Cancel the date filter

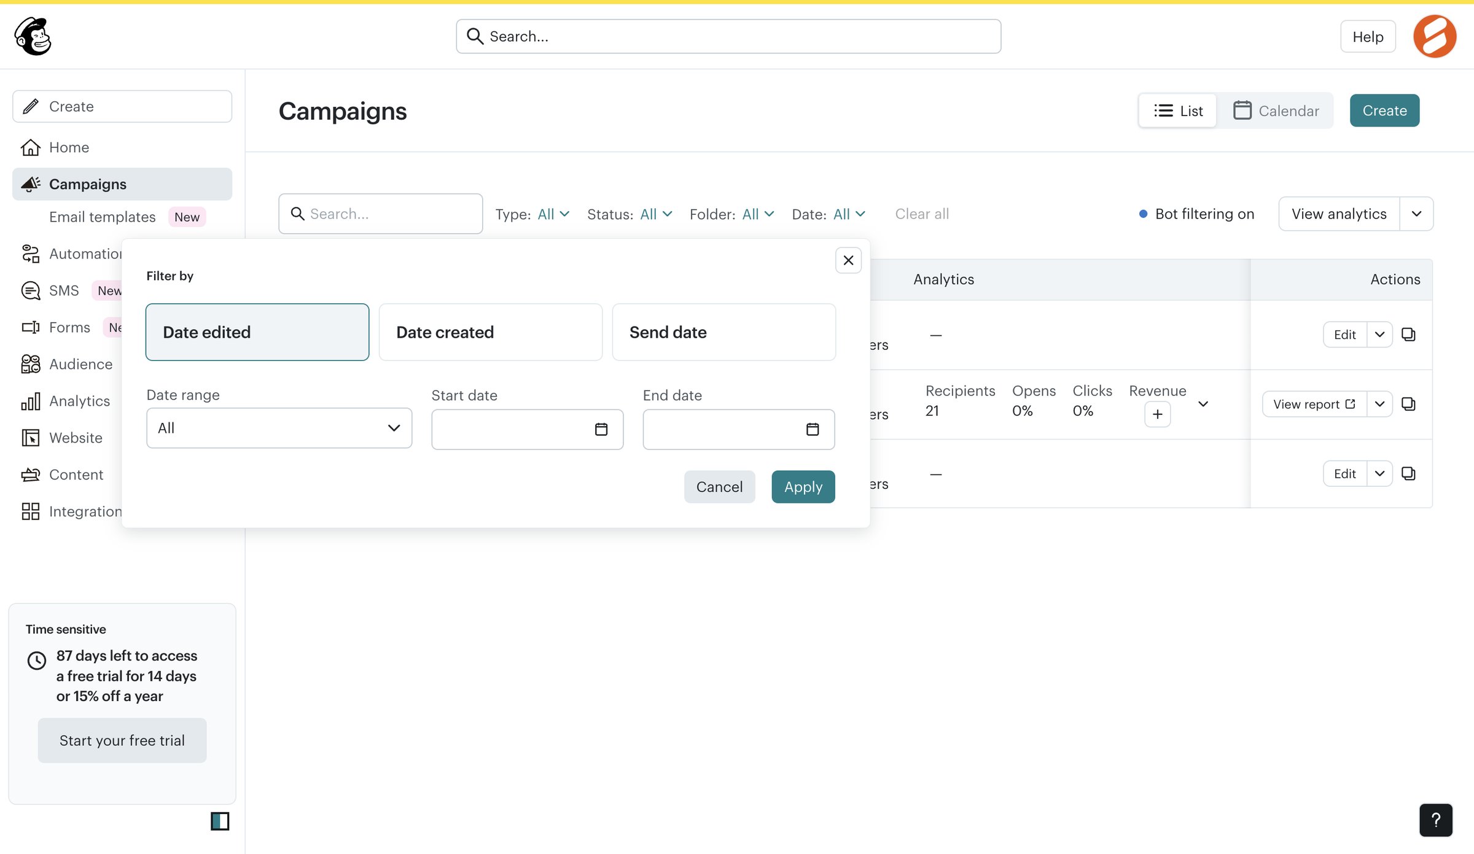click(719, 487)
